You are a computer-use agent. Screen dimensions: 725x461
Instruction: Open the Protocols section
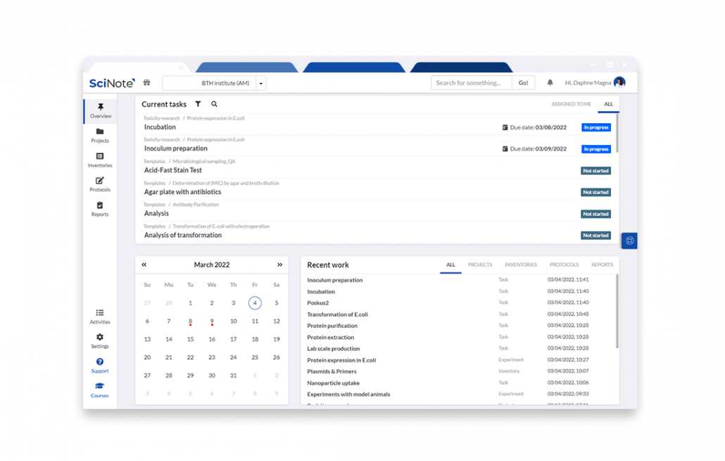coord(99,183)
